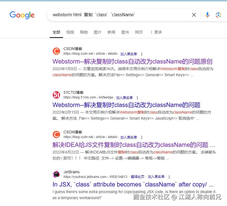Clear the search query with X icon
Image resolution: width=227 pixels, height=206 pixels.
click(x=194, y=15)
